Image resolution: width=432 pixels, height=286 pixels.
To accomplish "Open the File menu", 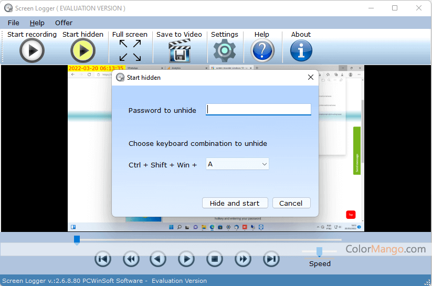I will [x=14, y=23].
